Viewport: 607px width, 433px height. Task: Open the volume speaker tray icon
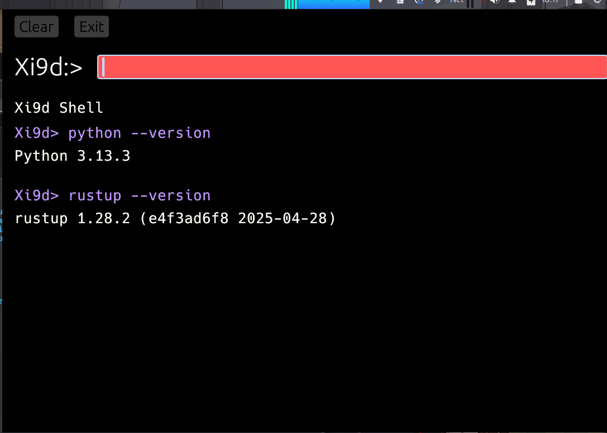(x=494, y=2)
